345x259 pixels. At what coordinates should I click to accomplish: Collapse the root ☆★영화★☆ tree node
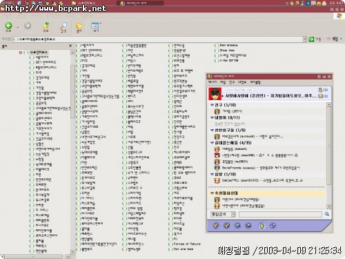(x=20, y=52)
